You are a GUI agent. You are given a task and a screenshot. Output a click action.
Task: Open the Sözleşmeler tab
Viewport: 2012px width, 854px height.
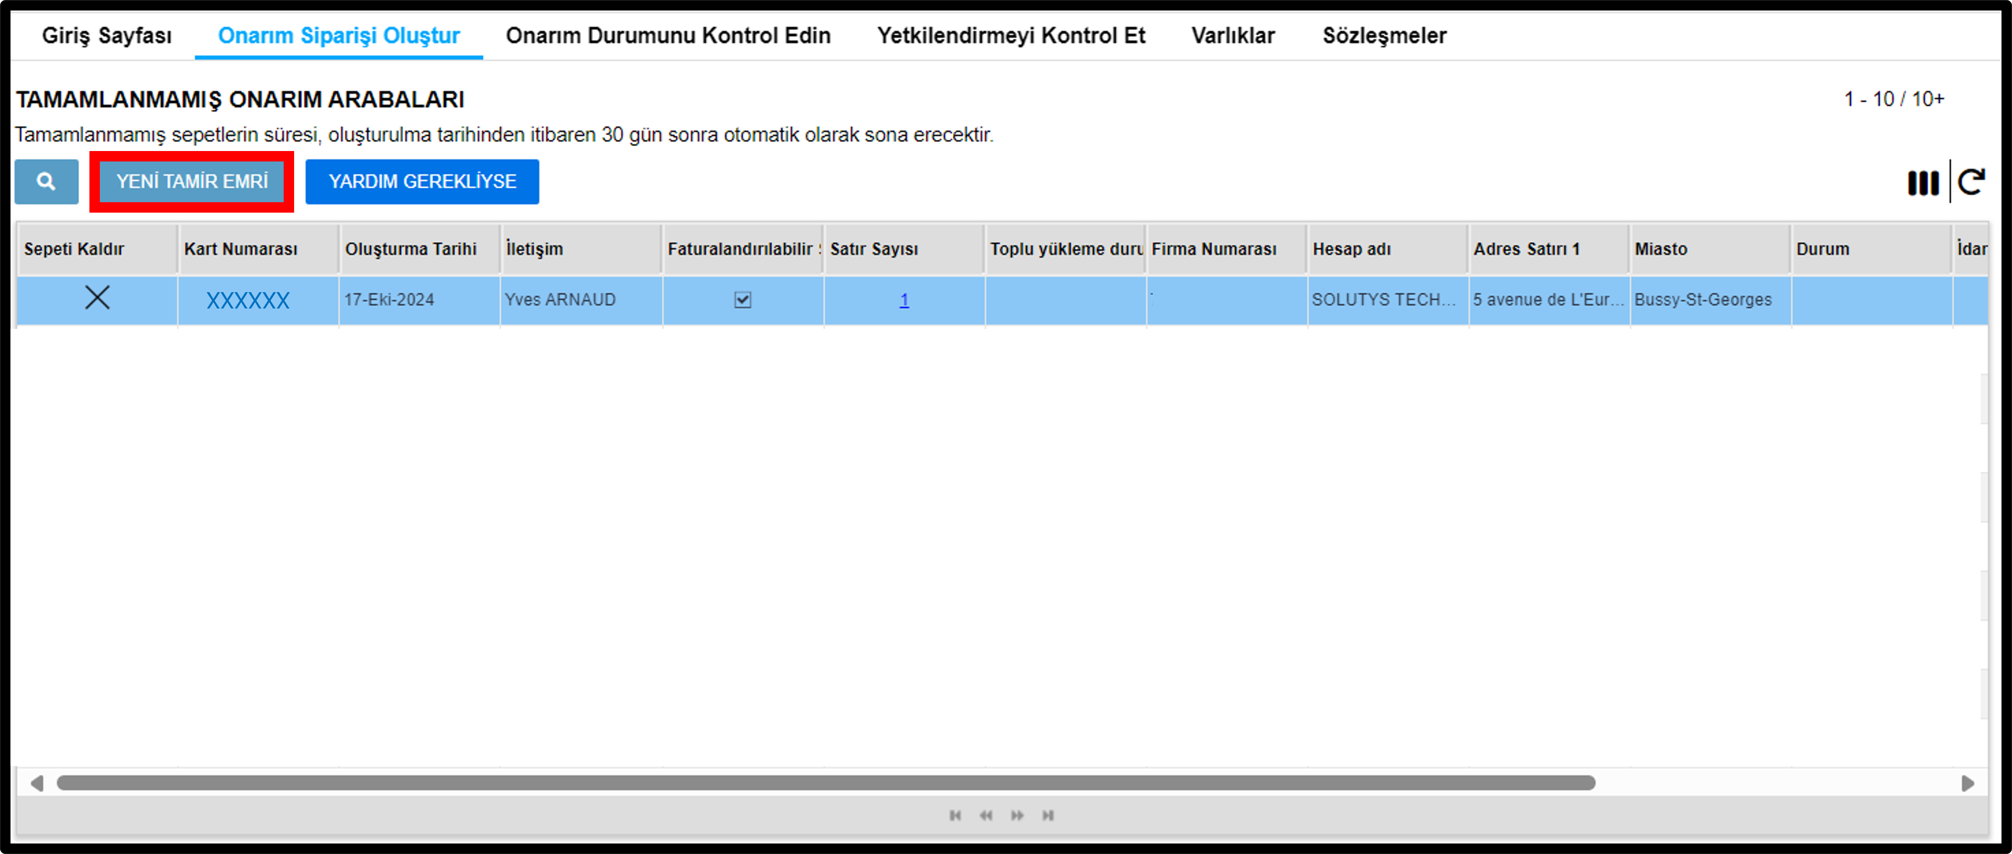[1384, 35]
